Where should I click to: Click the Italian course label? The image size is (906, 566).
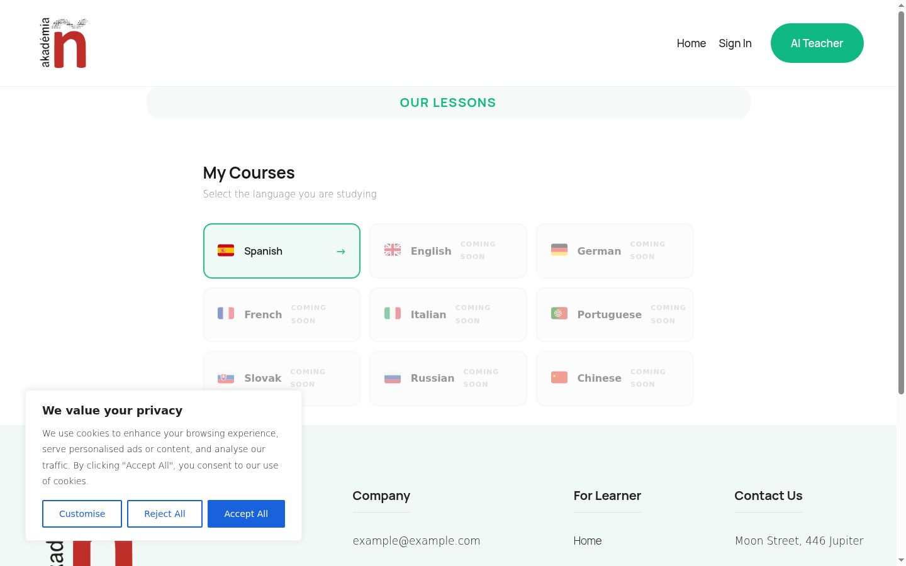point(428,314)
